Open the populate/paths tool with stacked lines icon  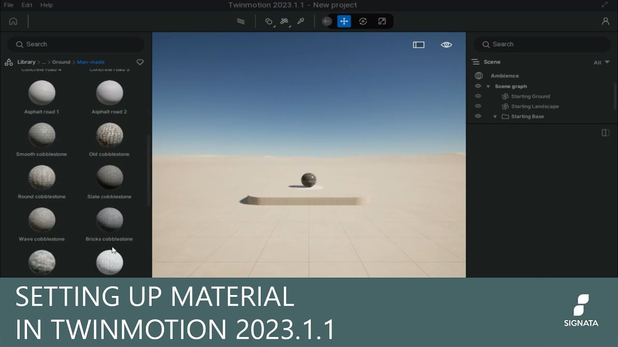coord(240,21)
